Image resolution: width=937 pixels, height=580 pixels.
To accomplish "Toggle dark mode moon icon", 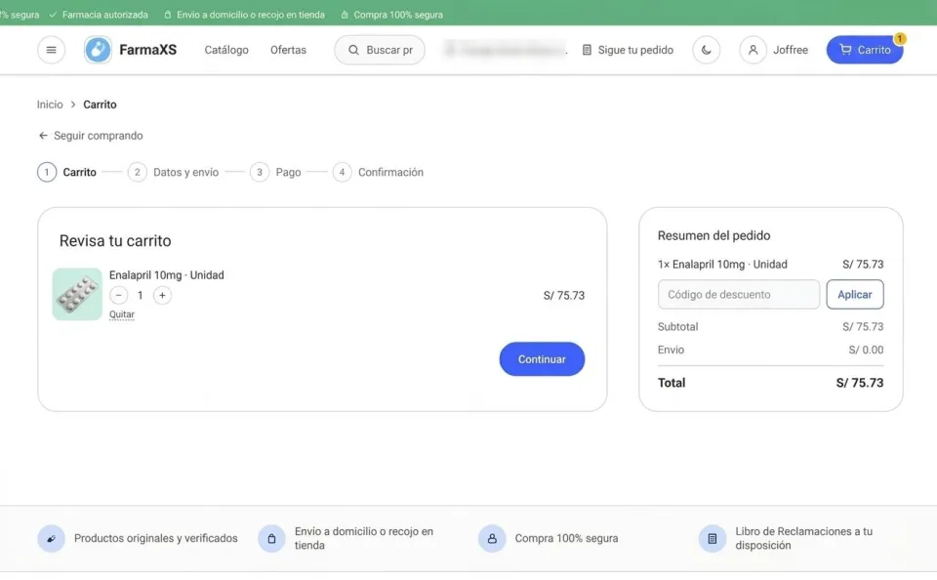I will 707,50.
